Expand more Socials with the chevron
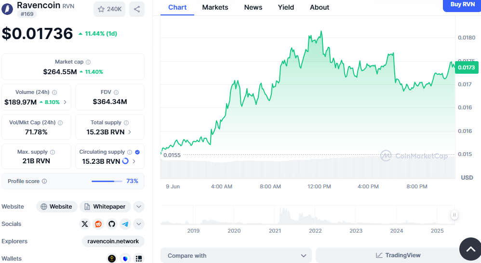 pos(138,224)
